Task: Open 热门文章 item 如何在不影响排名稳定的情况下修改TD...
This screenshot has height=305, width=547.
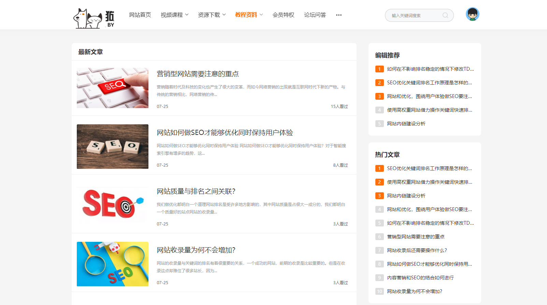Action: pos(430,223)
